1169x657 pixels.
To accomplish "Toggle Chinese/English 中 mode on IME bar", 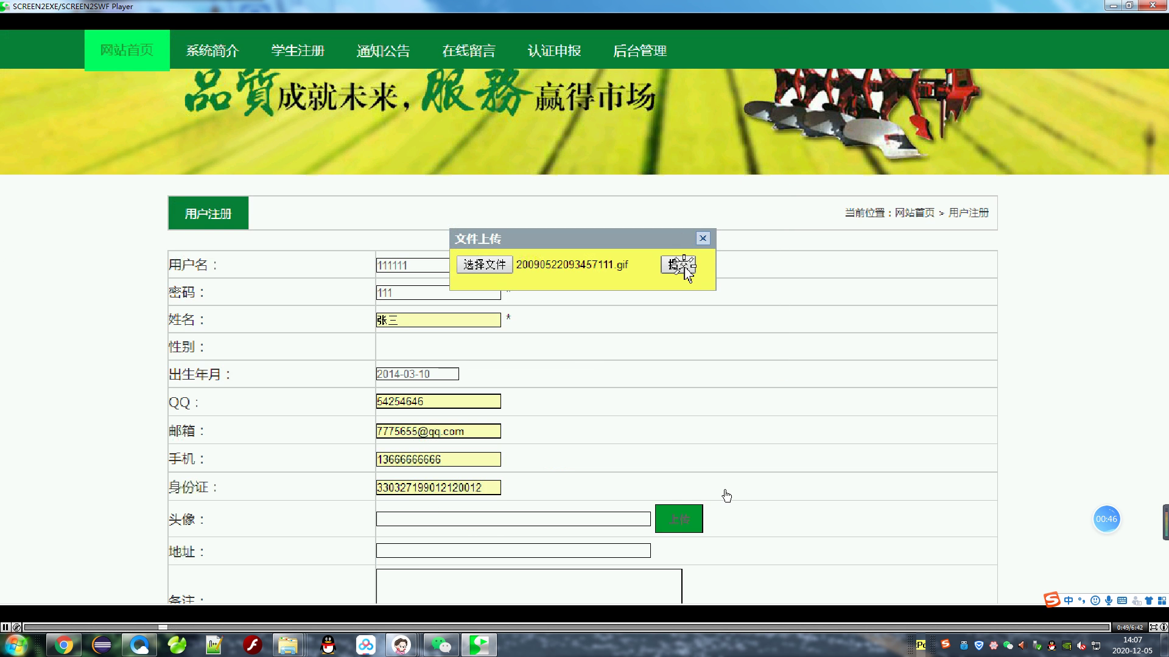I will (x=1069, y=600).
